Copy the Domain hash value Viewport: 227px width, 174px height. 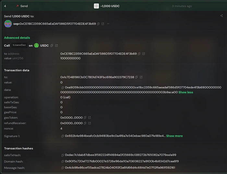62,161
